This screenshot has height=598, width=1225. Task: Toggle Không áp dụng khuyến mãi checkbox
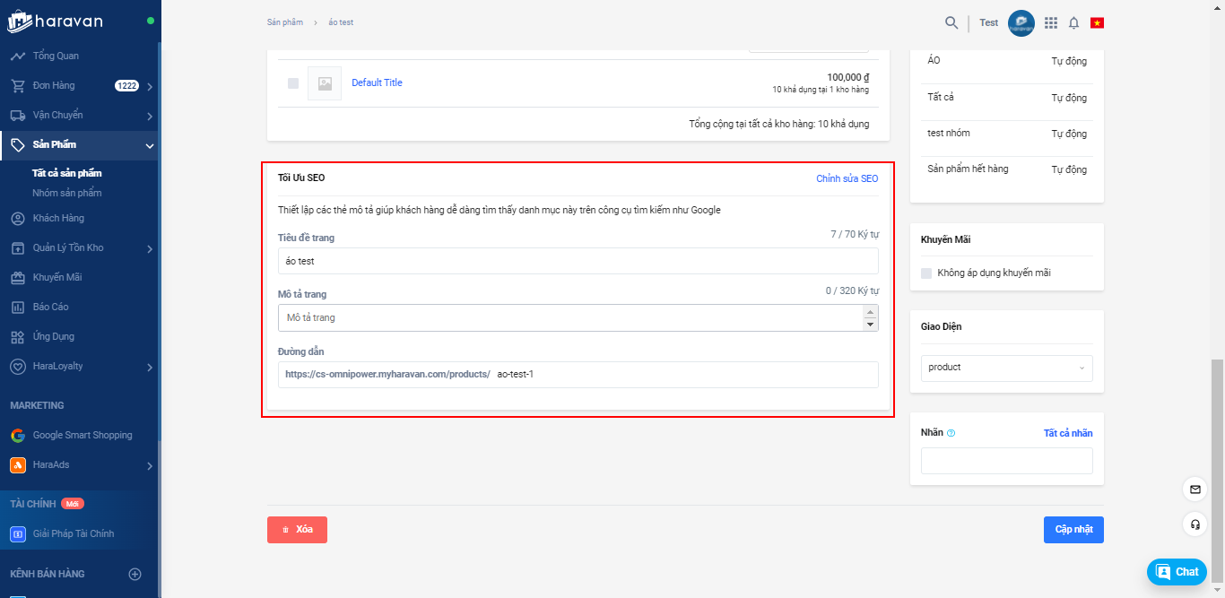[926, 273]
